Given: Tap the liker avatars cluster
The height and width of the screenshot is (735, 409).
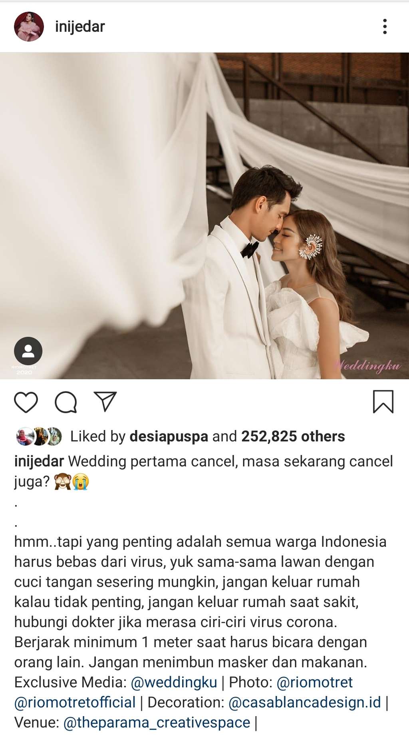Looking at the screenshot, I should pyautogui.click(x=39, y=436).
